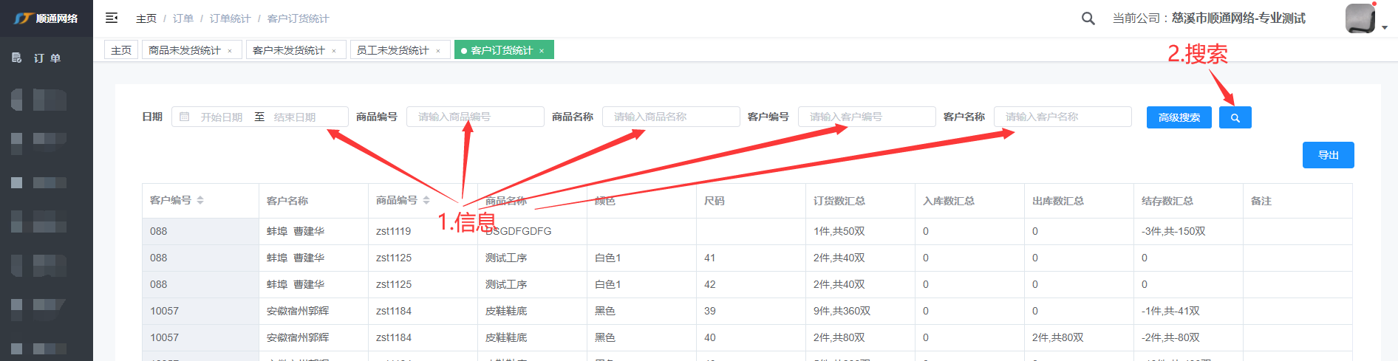Viewport: 1398px width, 361px height.
Task: Focus the 商品名称 input field
Action: tap(671, 117)
